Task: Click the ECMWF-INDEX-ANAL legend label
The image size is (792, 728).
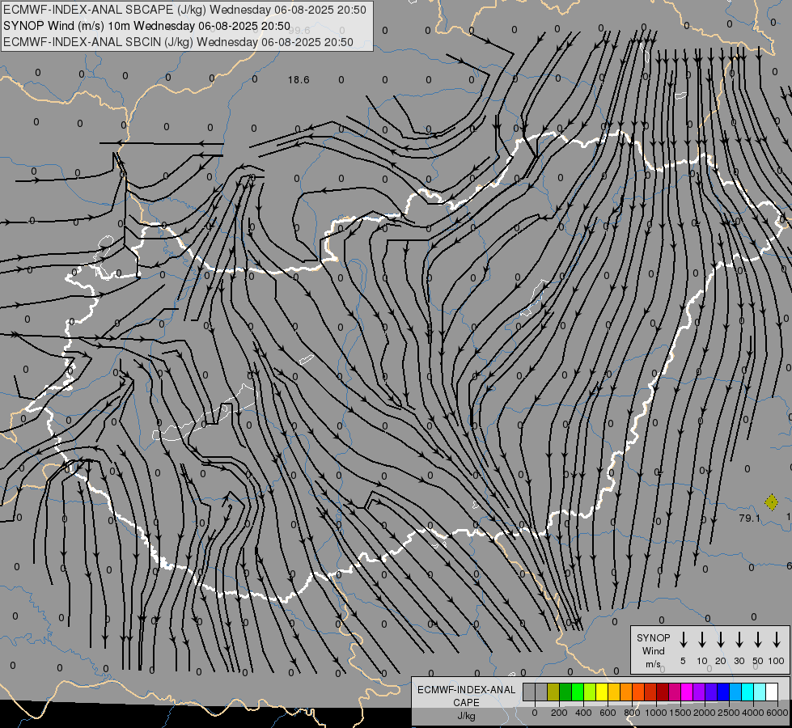Action: click(466, 690)
